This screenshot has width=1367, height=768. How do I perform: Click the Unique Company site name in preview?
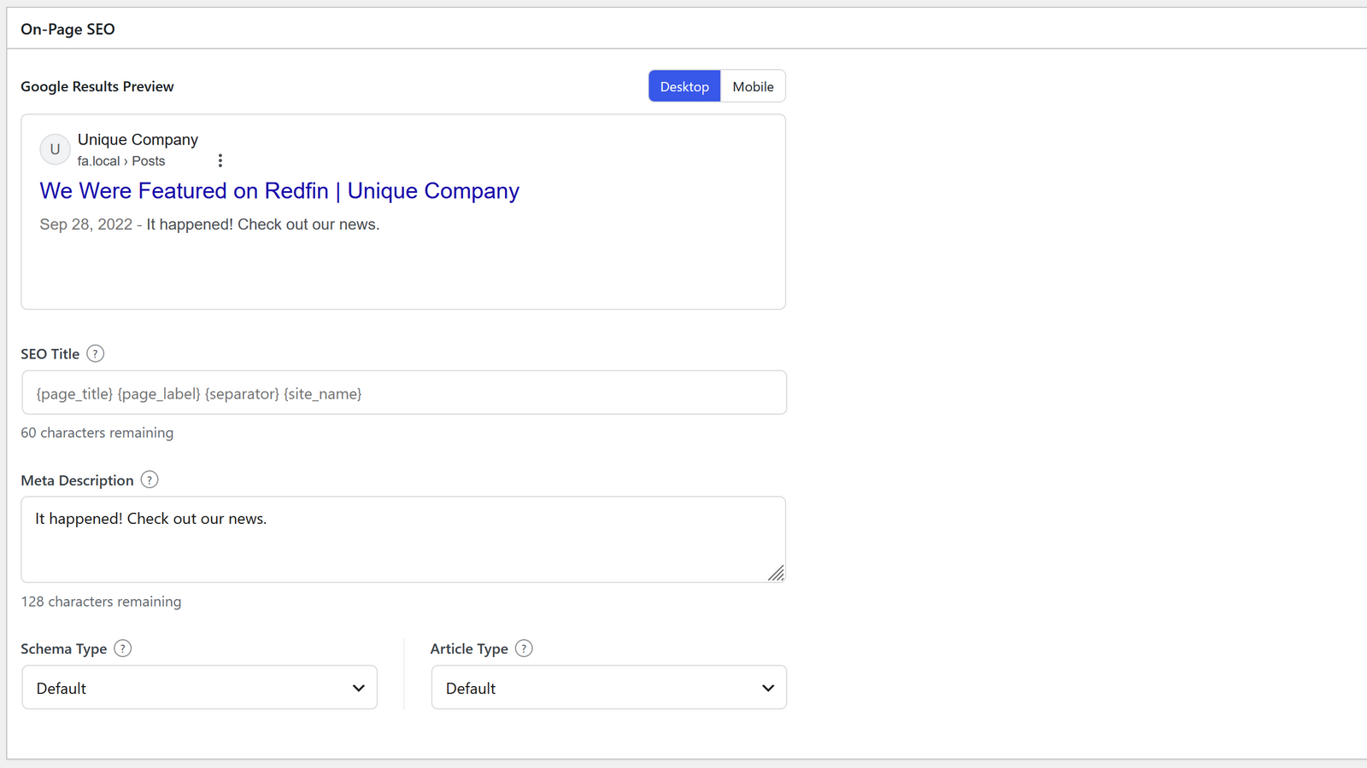coord(138,139)
